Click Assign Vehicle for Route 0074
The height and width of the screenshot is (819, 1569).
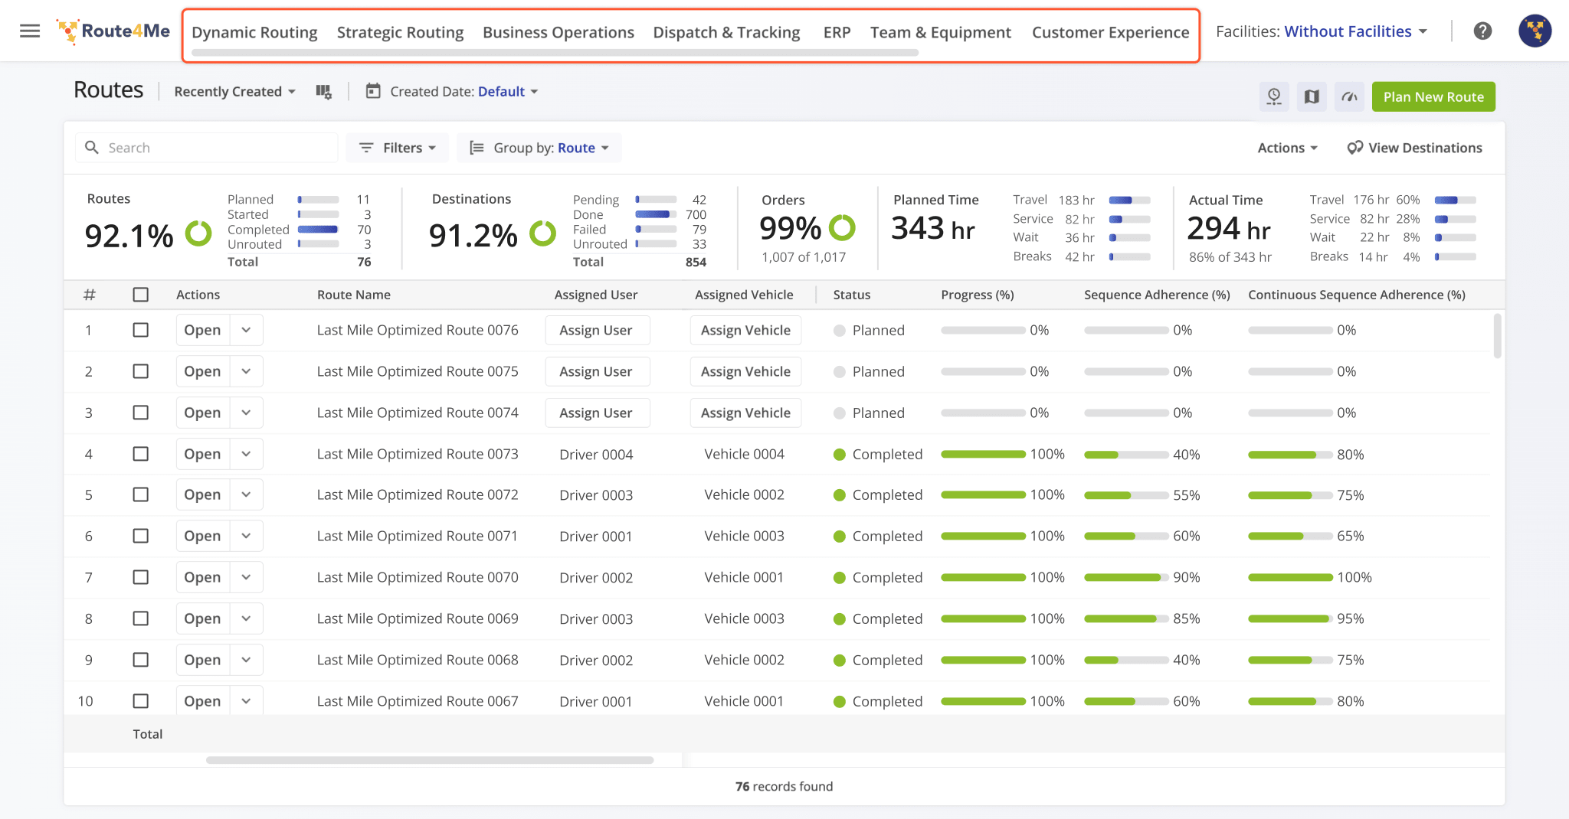(745, 413)
